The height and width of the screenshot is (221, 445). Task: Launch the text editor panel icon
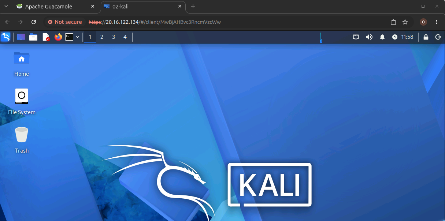coord(46,37)
